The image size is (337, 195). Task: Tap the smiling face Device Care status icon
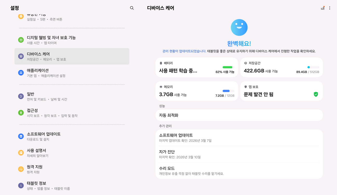(x=239, y=27)
